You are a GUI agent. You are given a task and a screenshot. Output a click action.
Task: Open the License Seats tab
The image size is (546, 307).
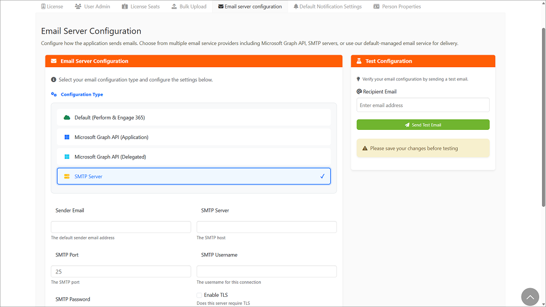pos(141,7)
